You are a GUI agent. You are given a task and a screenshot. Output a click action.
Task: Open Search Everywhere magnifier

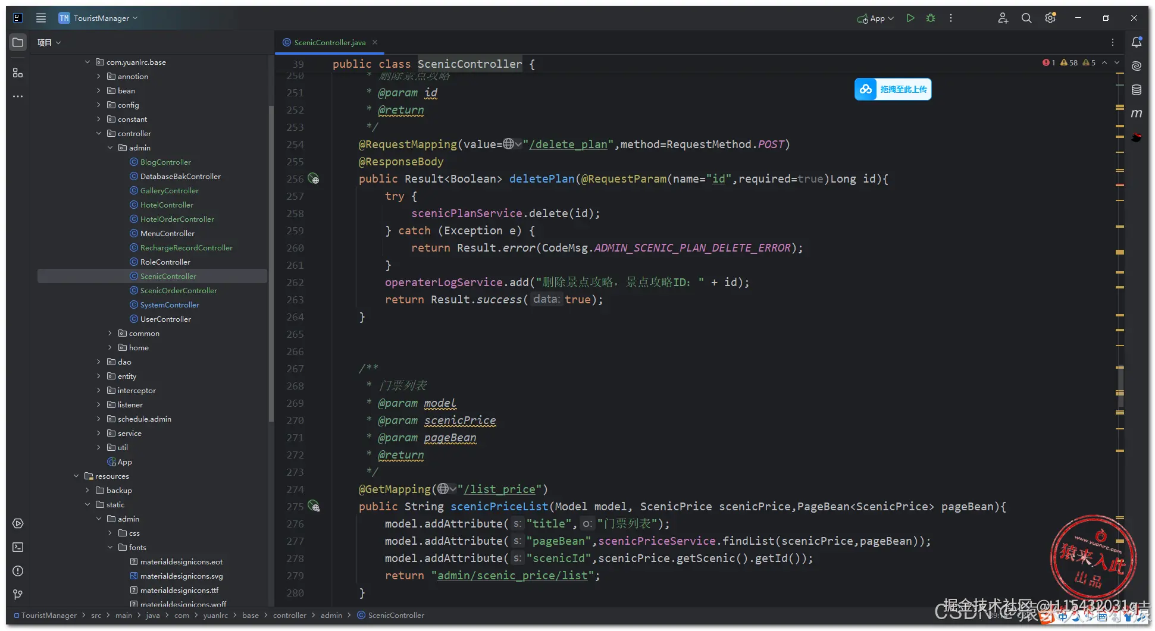click(x=1026, y=18)
